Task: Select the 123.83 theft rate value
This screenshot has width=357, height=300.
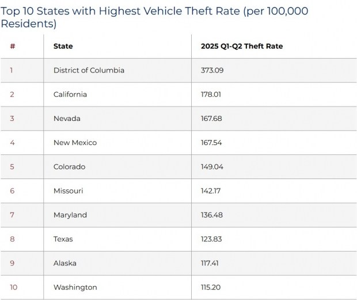Action: 211,239
